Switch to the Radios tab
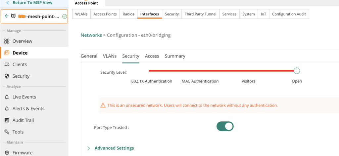Screen dimensions: 339x156 128,14
